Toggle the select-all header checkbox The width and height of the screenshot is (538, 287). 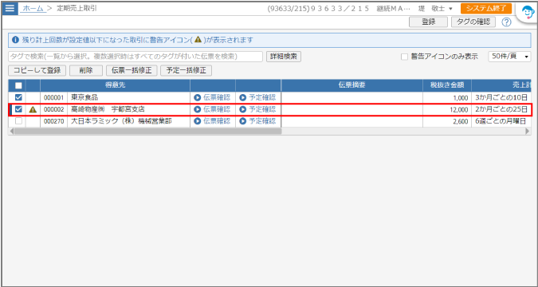click(18, 85)
